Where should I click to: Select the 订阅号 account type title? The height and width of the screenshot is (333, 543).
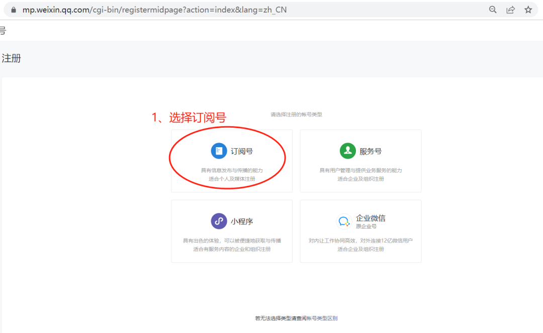[x=242, y=151]
